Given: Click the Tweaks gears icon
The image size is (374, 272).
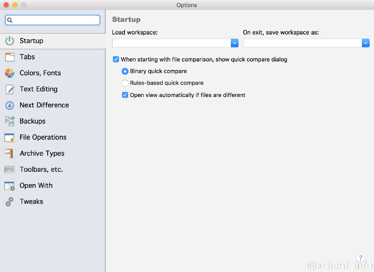Looking at the screenshot, I should click(x=9, y=202).
